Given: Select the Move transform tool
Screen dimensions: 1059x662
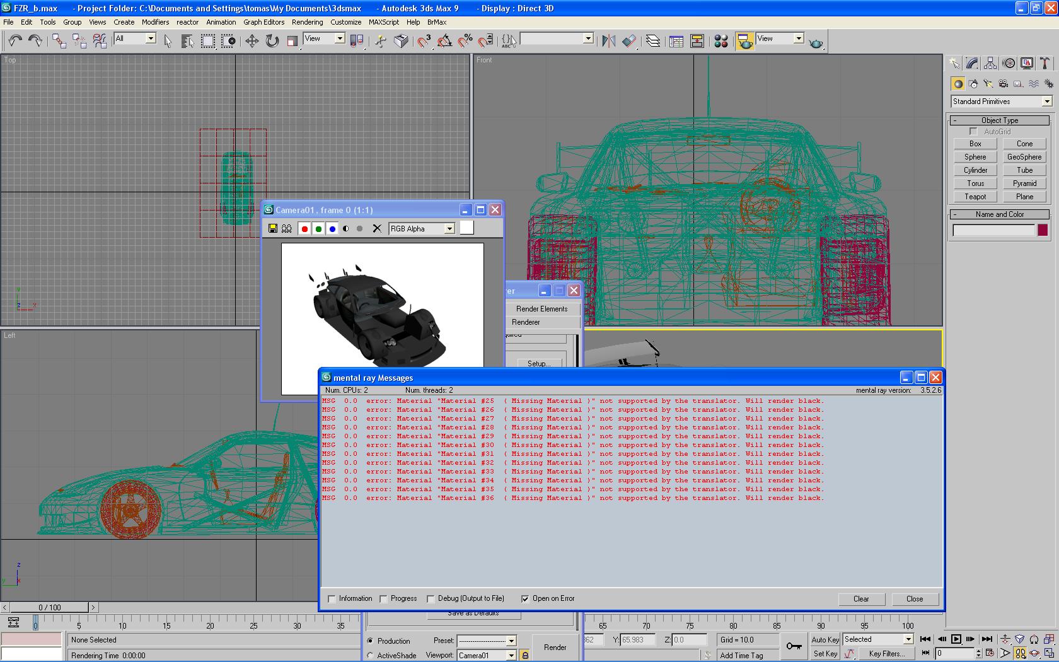Looking at the screenshot, I should click(252, 41).
